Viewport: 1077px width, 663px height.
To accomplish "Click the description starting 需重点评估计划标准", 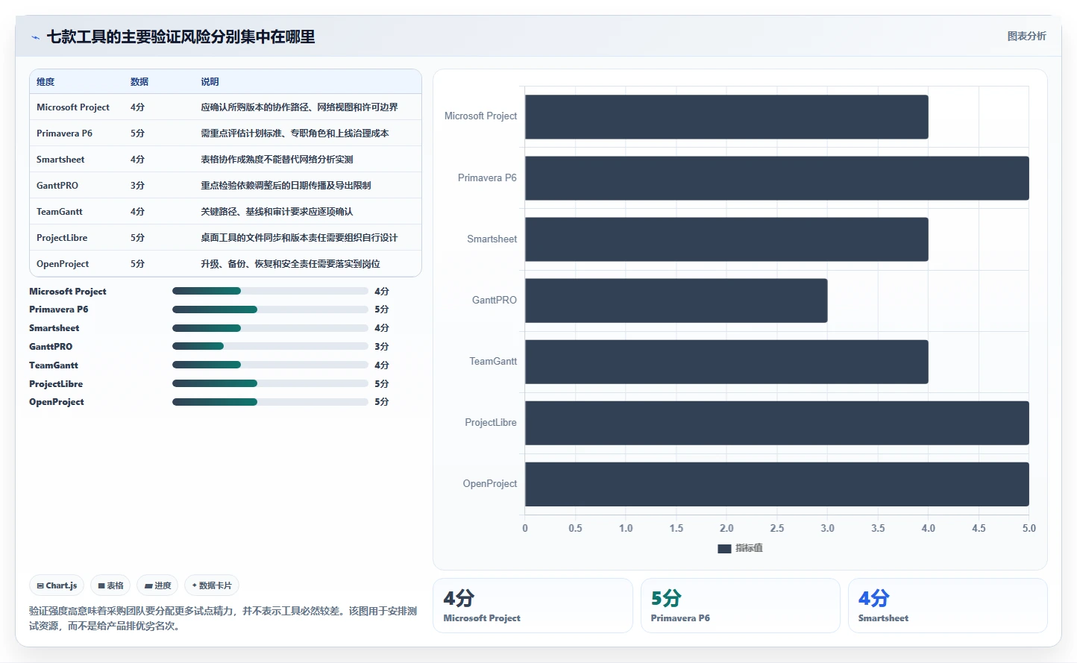I will pos(295,133).
